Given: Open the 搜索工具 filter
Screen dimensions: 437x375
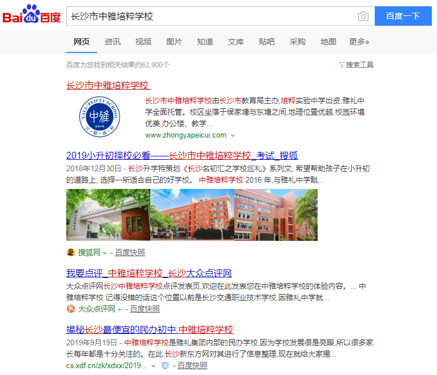Looking at the screenshot, I should tap(356, 65).
